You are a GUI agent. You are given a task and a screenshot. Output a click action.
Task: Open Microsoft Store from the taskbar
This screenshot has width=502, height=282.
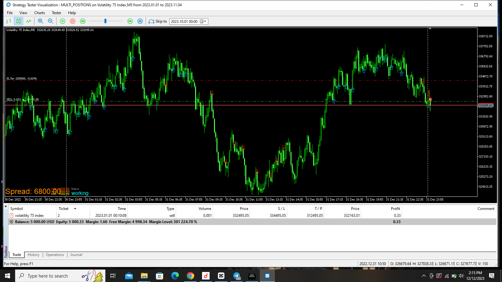coord(159,276)
